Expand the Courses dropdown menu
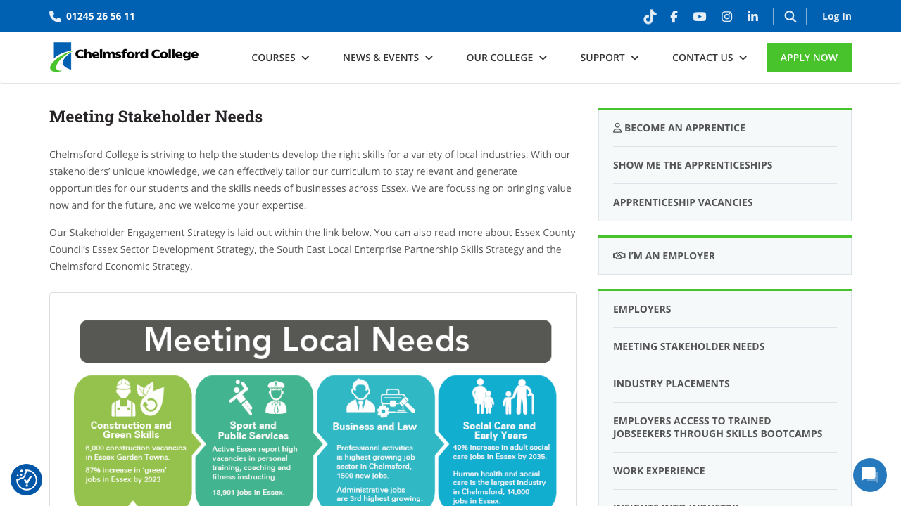Image resolution: width=901 pixels, height=506 pixels. pos(280,58)
